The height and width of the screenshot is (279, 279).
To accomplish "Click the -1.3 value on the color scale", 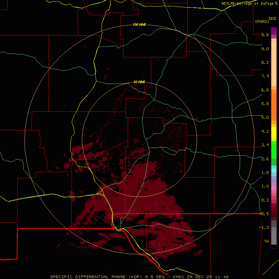I will tap(264, 228).
